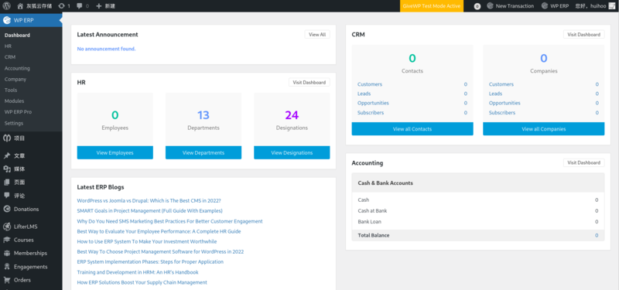Click the Bank Loan row

click(x=478, y=222)
